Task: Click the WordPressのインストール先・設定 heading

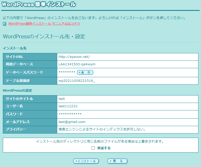Action: [x=44, y=37]
